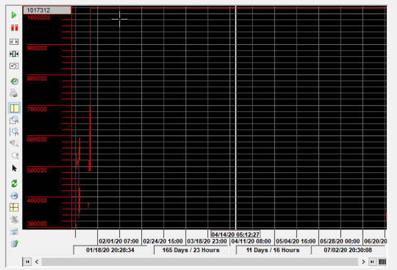
Task: Click the end time 07/02/20 20:30:08 field
Action: click(x=347, y=250)
